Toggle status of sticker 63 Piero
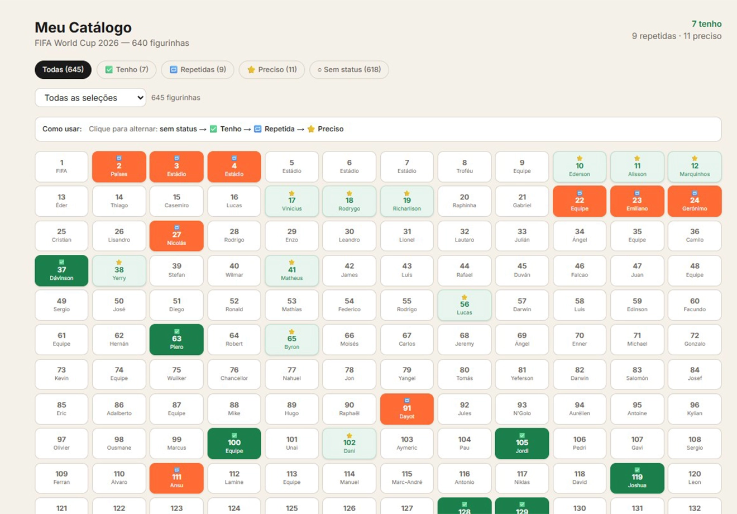 coord(176,340)
